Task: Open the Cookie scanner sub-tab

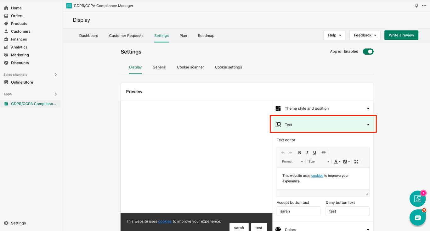Action: pyautogui.click(x=190, y=67)
